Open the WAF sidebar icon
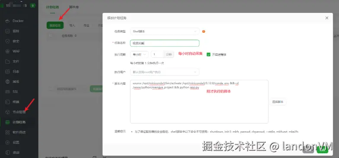 click(x=8, y=51)
